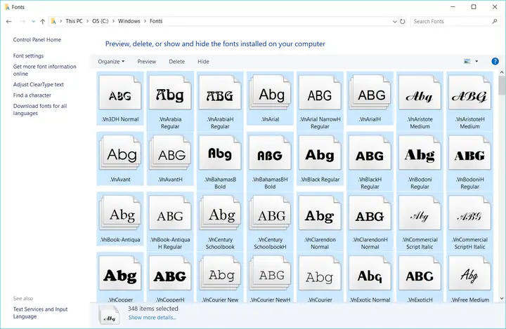The height and width of the screenshot is (329, 506).
Task: Select the .VnBahamasB Bold font icon
Action: [220, 153]
